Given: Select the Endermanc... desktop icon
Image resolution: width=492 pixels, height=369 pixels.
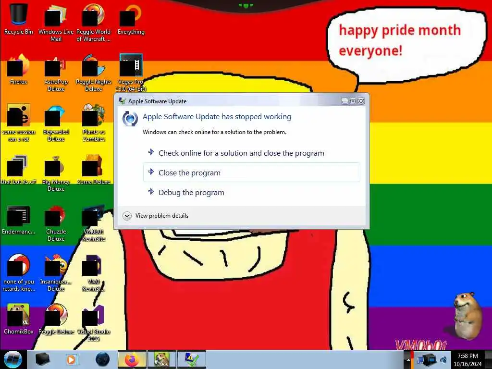Looking at the screenshot, I should 19,220.
